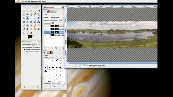Switch to the Undo History tab
173x97 pixels.
tap(55, 11)
